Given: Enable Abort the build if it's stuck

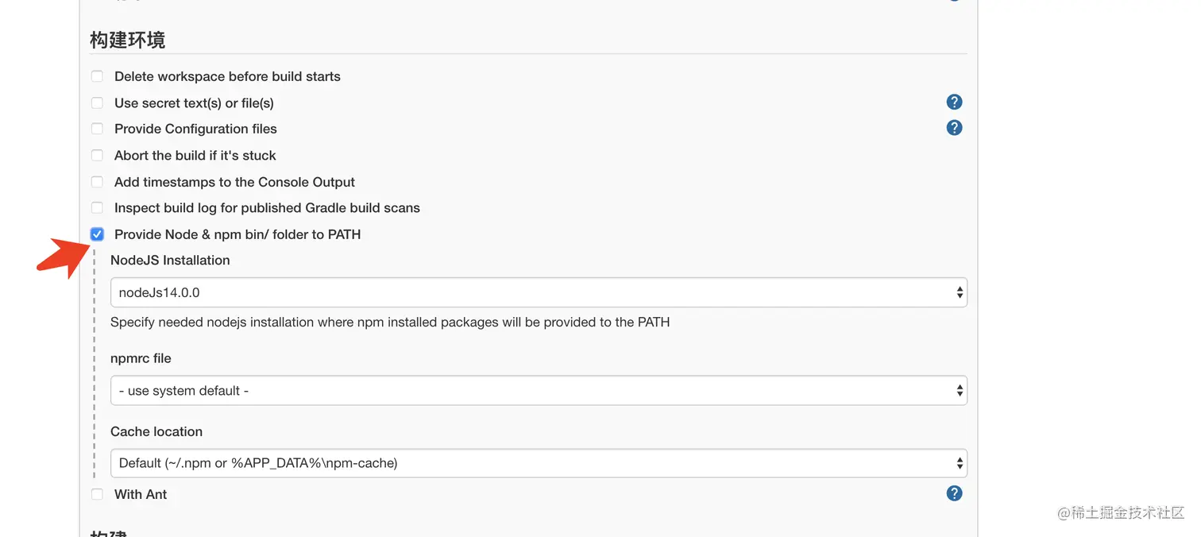Looking at the screenshot, I should pos(97,156).
